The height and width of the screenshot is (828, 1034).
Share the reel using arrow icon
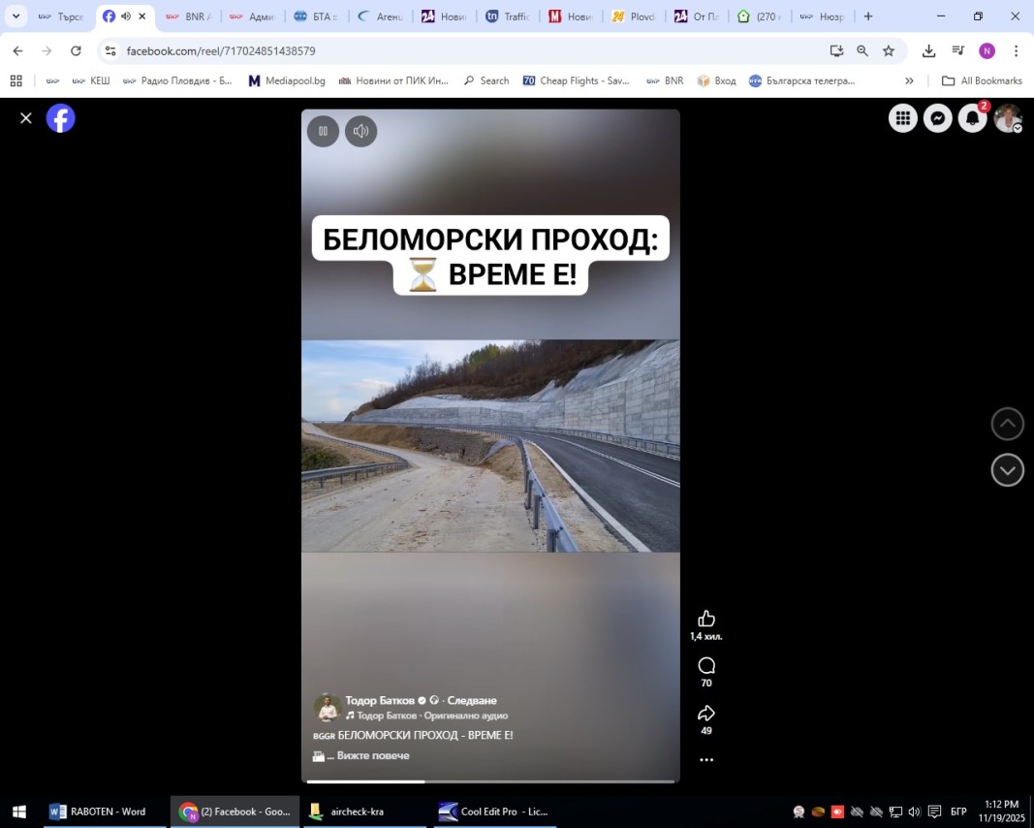pos(706,713)
